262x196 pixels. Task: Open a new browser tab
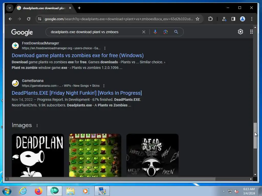[x=79, y=8]
